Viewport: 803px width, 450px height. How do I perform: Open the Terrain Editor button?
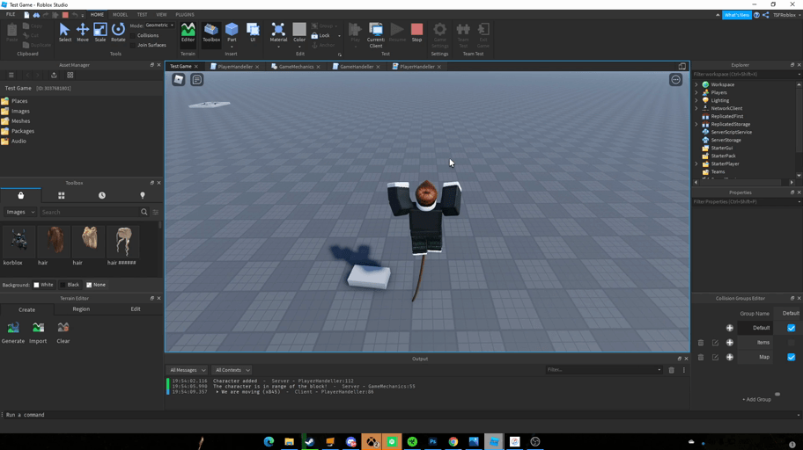(x=188, y=33)
